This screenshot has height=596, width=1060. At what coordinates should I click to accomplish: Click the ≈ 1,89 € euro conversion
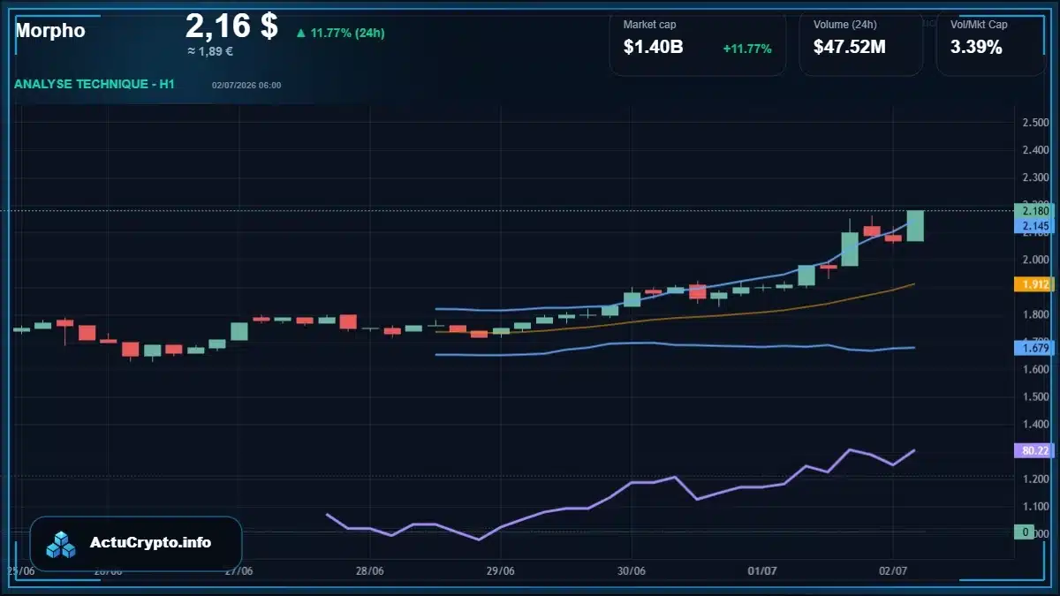coord(210,51)
